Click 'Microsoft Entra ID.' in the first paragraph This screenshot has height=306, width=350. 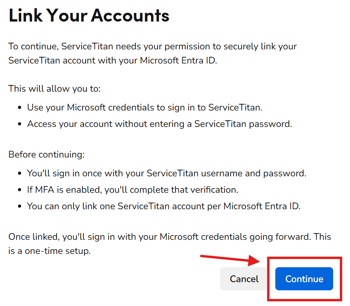(179, 61)
